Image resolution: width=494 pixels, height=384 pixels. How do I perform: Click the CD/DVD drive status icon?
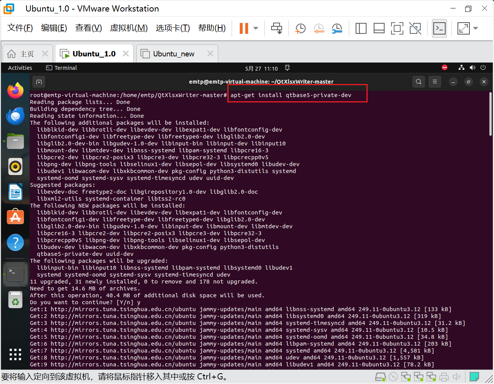point(393,377)
